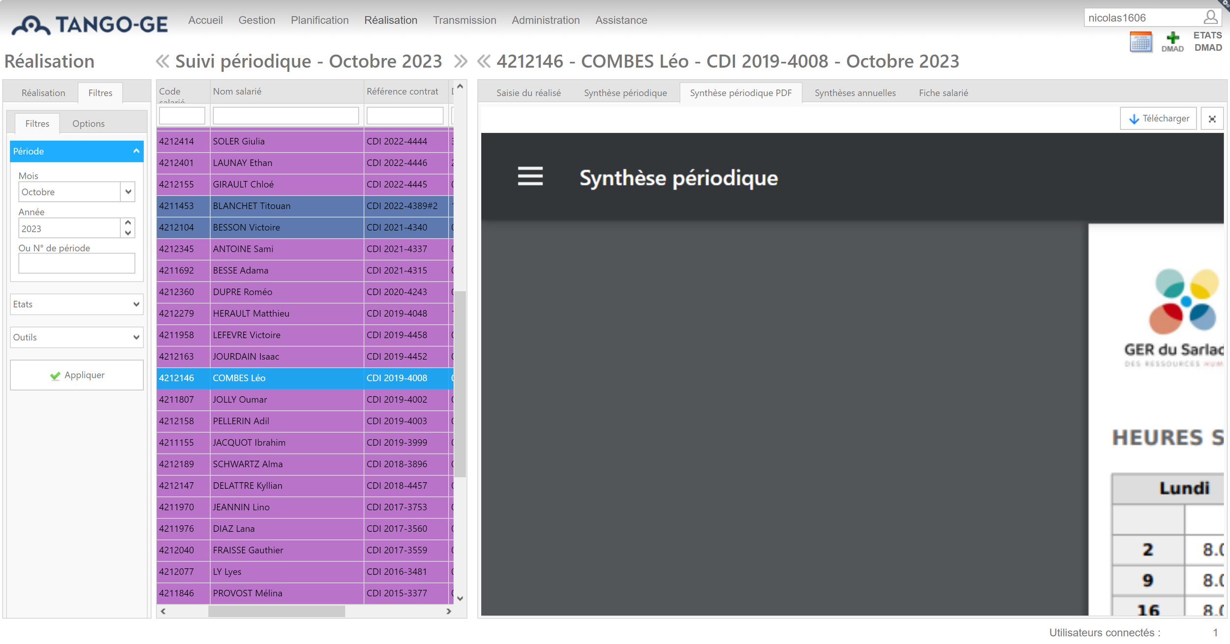The width and height of the screenshot is (1230, 644).
Task: Select the HERAULT Matthieu row
Action: click(305, 313)
